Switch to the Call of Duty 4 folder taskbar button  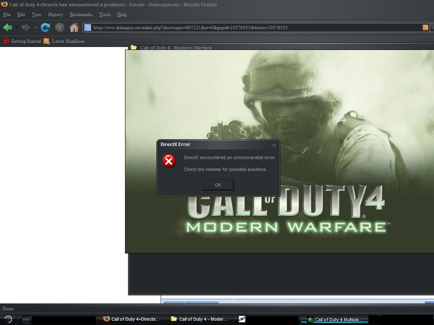click(x=199, y=319)
